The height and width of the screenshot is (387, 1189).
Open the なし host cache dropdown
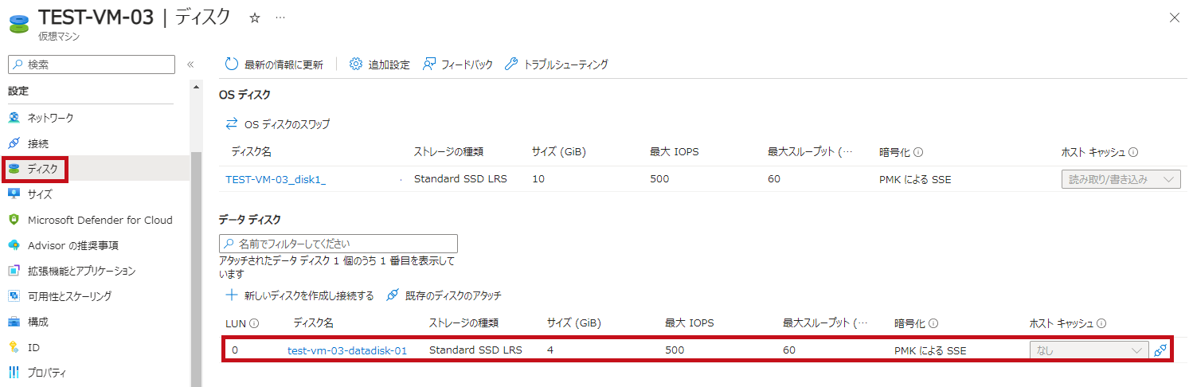click(x=1089, y=350)
